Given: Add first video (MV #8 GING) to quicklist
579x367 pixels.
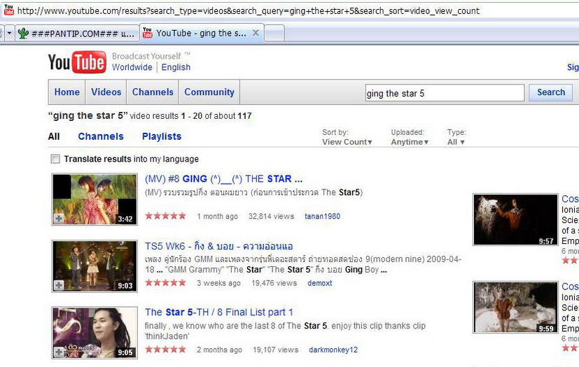Looking at the screenshot, I should (59, 219).
